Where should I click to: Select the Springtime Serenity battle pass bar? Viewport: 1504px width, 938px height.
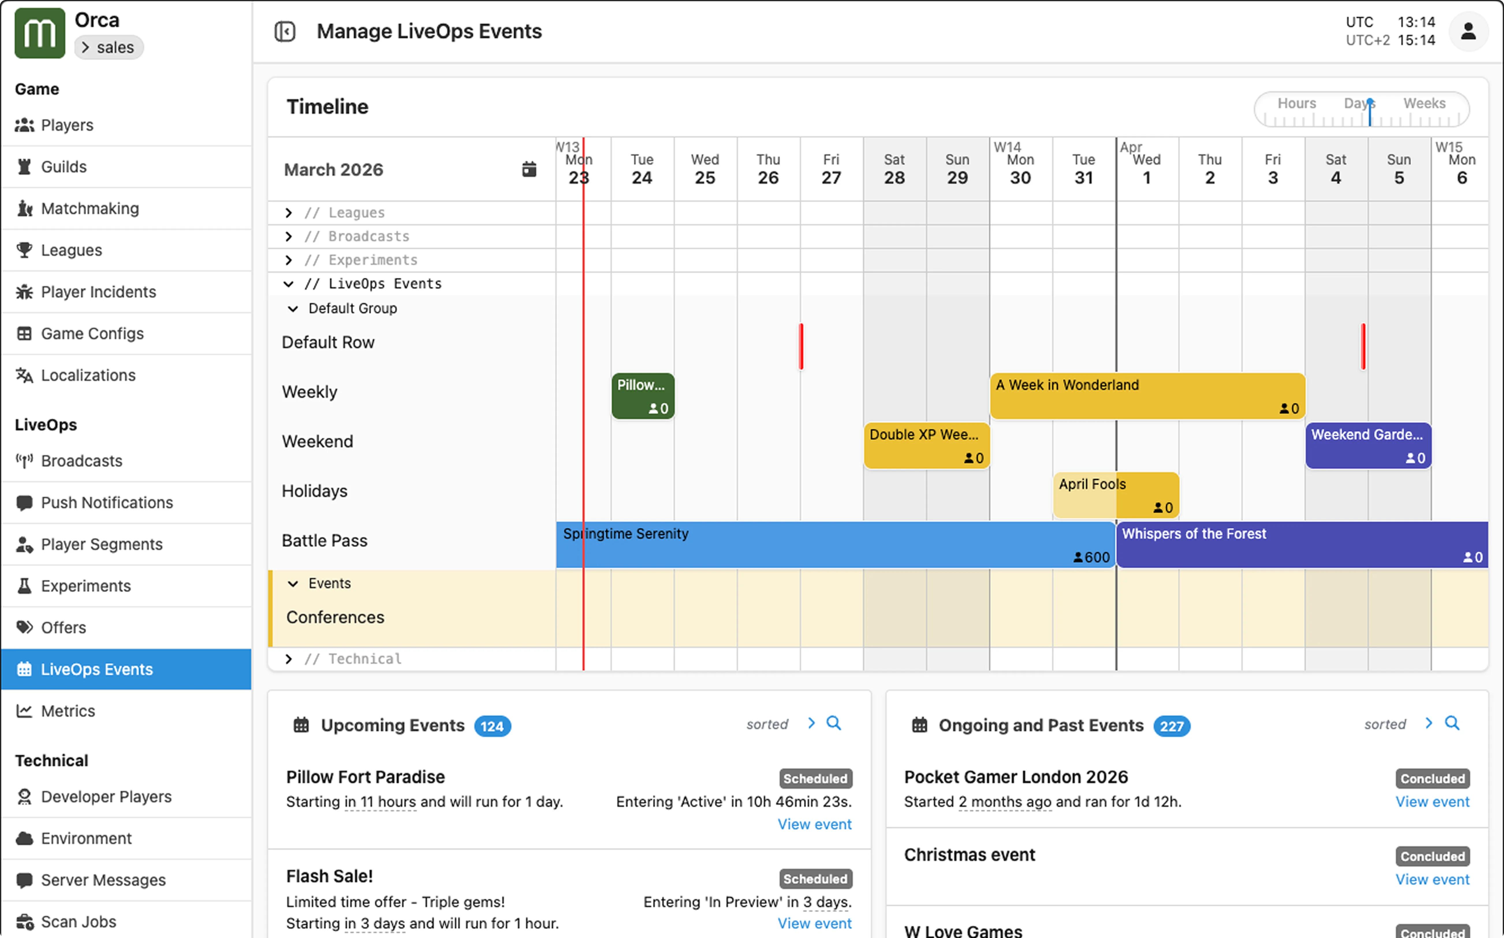point(834,544)
